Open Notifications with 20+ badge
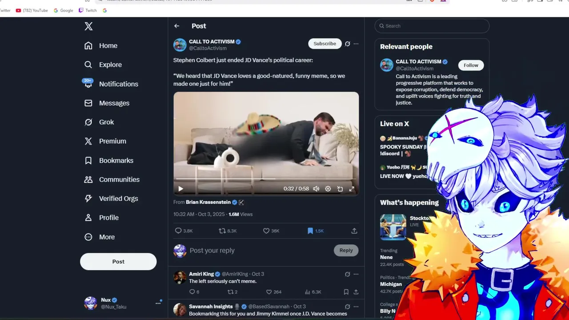 coord(111,84)
